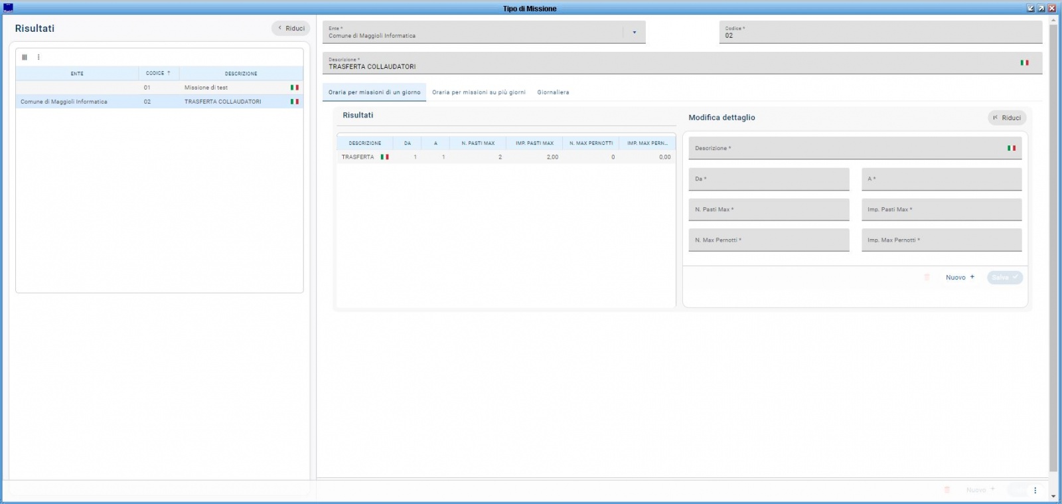Image resolution: width=1062 pixels, height=504 pixels.
Task: Click Italian flag in main Descrizione field
Action: [x=1024, y=63]
